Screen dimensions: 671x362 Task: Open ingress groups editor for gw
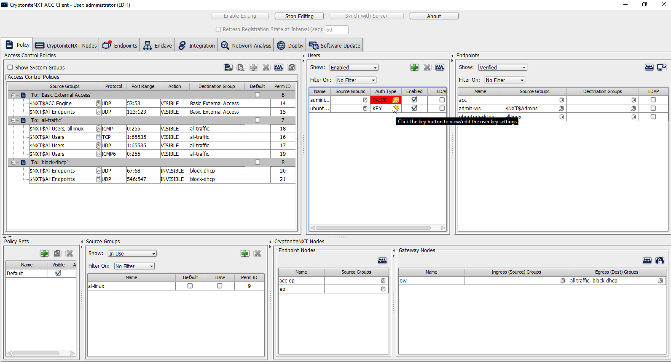[563, 281]
